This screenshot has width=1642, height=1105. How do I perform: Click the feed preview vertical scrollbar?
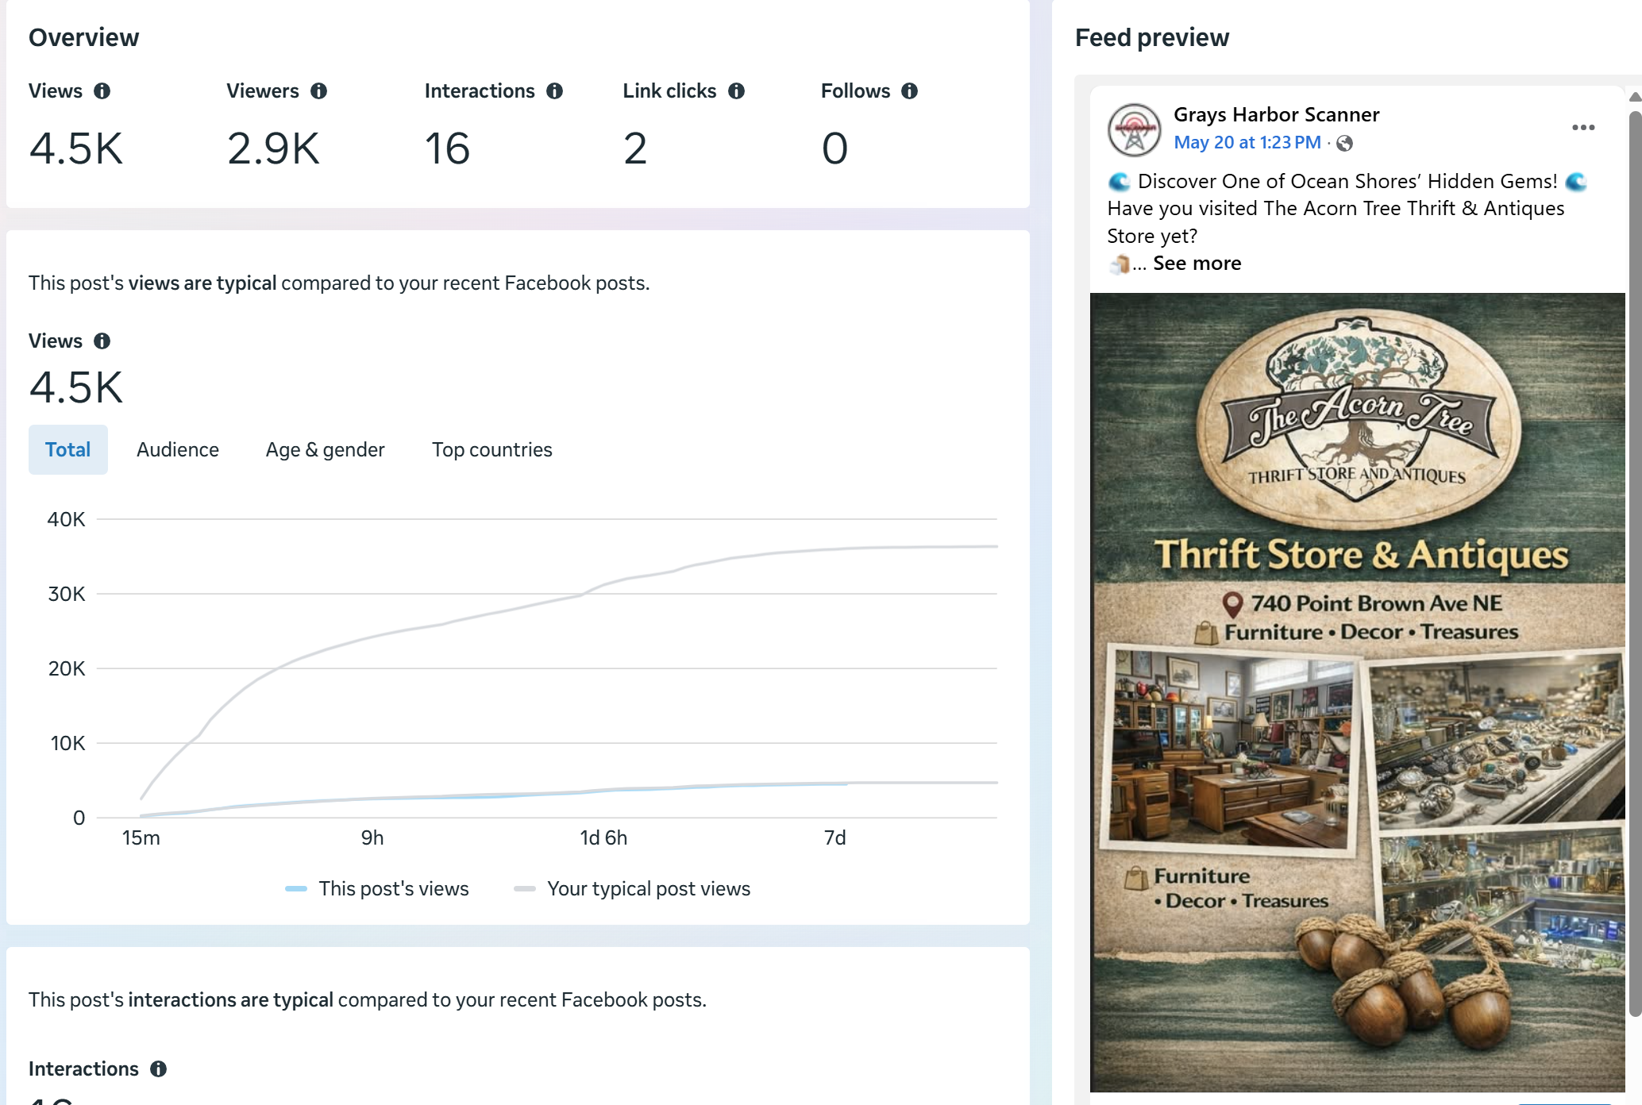point(1635,564)
